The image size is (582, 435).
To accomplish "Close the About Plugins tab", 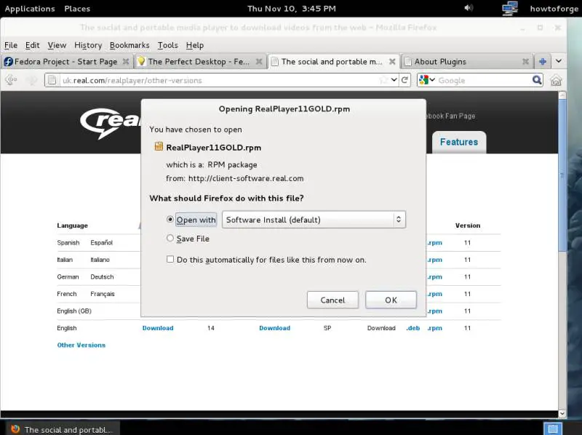I will 525,62.
